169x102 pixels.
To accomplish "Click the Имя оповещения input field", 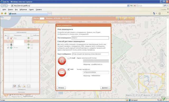I will [90, 38].
